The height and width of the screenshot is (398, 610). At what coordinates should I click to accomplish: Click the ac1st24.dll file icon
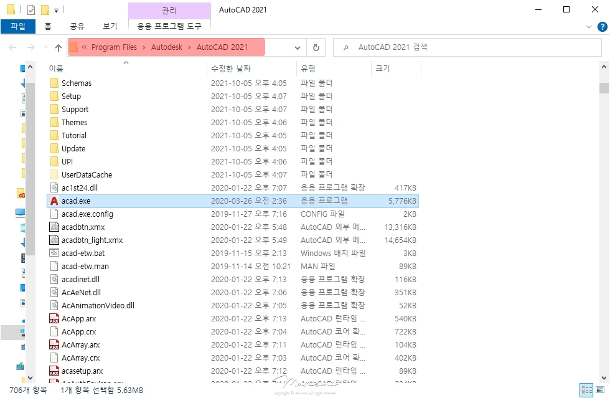tap(55, 187)
